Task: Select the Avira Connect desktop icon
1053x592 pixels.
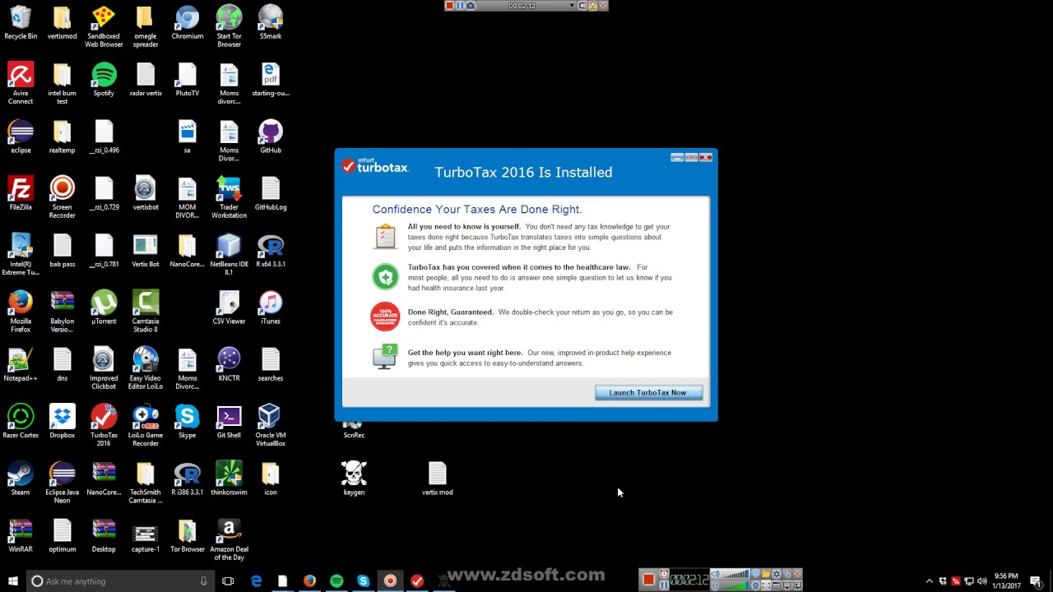Action: [21, 84]
